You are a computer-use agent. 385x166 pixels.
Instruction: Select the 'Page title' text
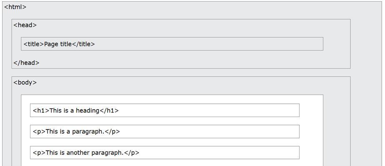coord(58,44)
